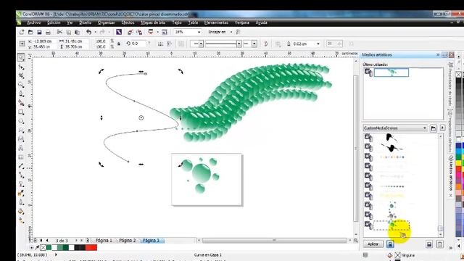
Task: Select the Crop tool in toolbox
Action: (x=21, y=76)
